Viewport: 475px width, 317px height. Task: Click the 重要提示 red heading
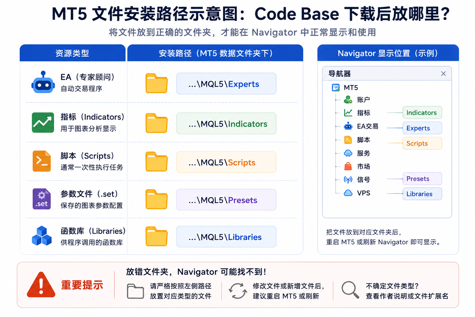(82, 285)
